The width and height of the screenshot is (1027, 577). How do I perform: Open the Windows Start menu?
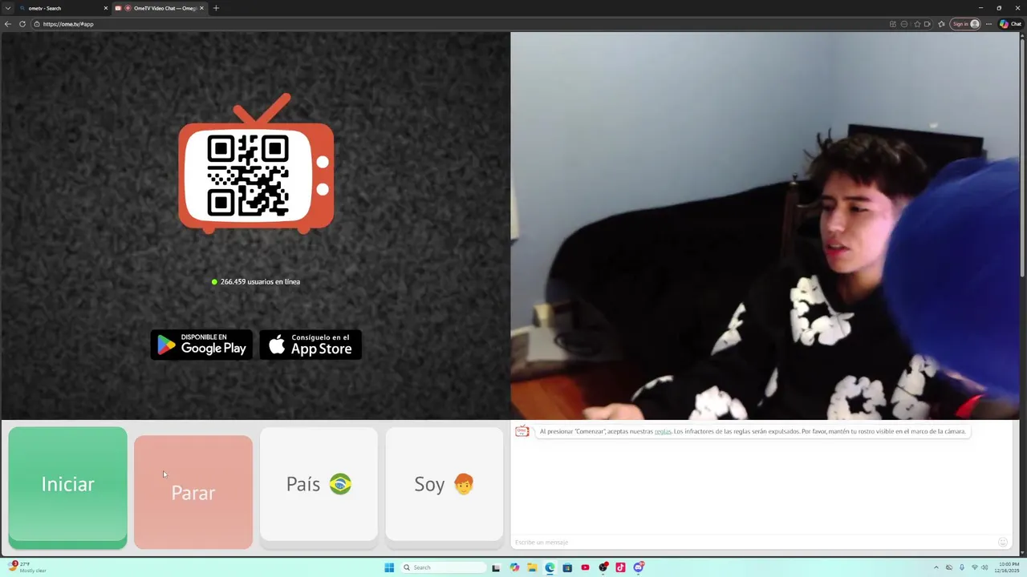(389, 567)
